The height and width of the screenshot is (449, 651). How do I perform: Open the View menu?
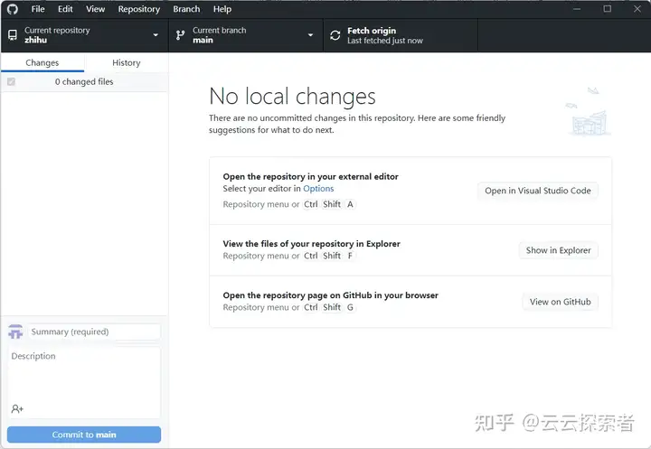[x=96, y=9]
